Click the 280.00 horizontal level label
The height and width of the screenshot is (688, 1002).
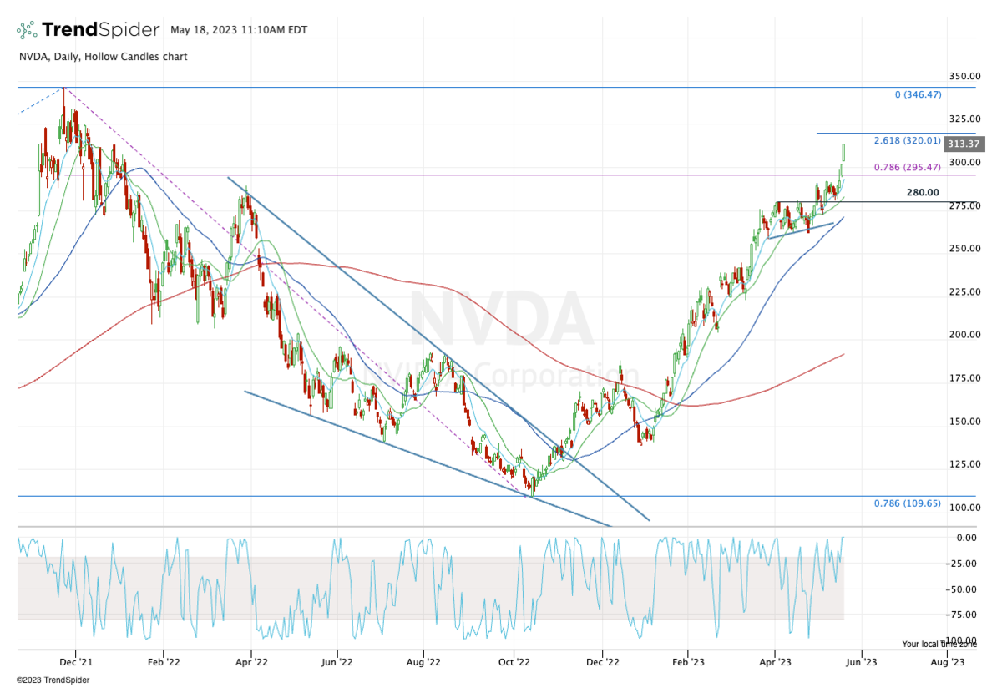[x=922, y=192]
